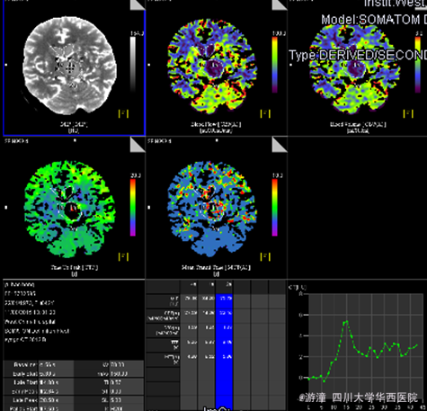Click the first ROI column header in the table
Image resolution: width=427 pixels, height=411 pixels.
tap(189, 285)
